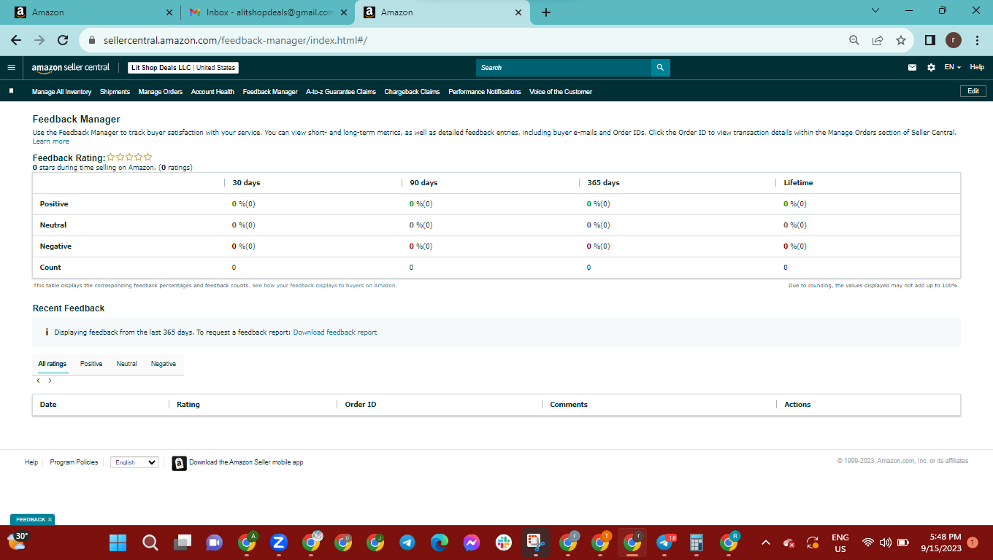
Task: Switch account via Lit Shop Deals LLC selector
Action: [x=183, y=68]
